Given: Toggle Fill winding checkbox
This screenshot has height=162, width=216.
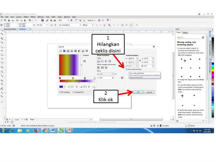Looking at the screenshot, I should [x=60, y=92].
